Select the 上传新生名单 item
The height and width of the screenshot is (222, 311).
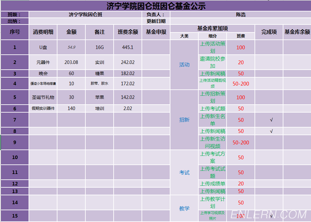click(x=212, y=120)
